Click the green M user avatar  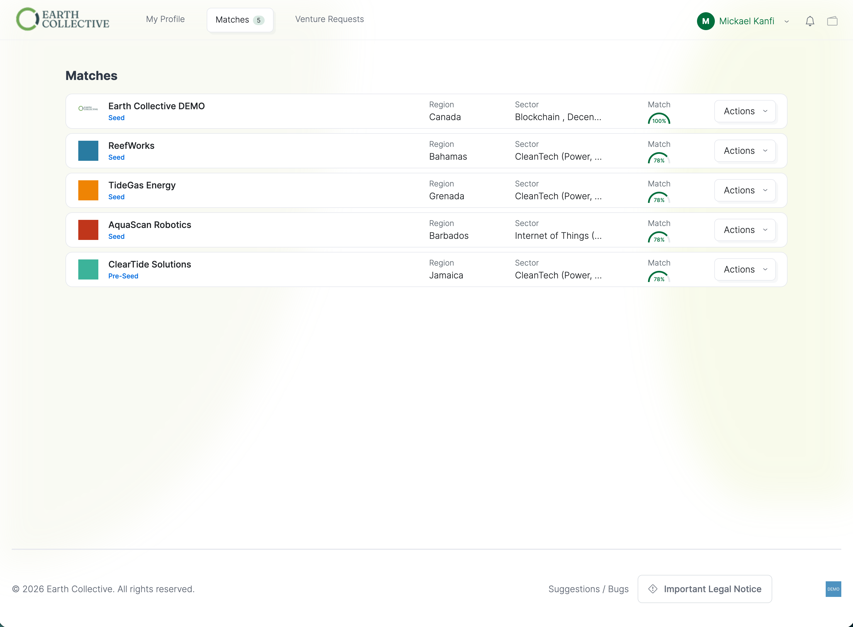(706, 21)
